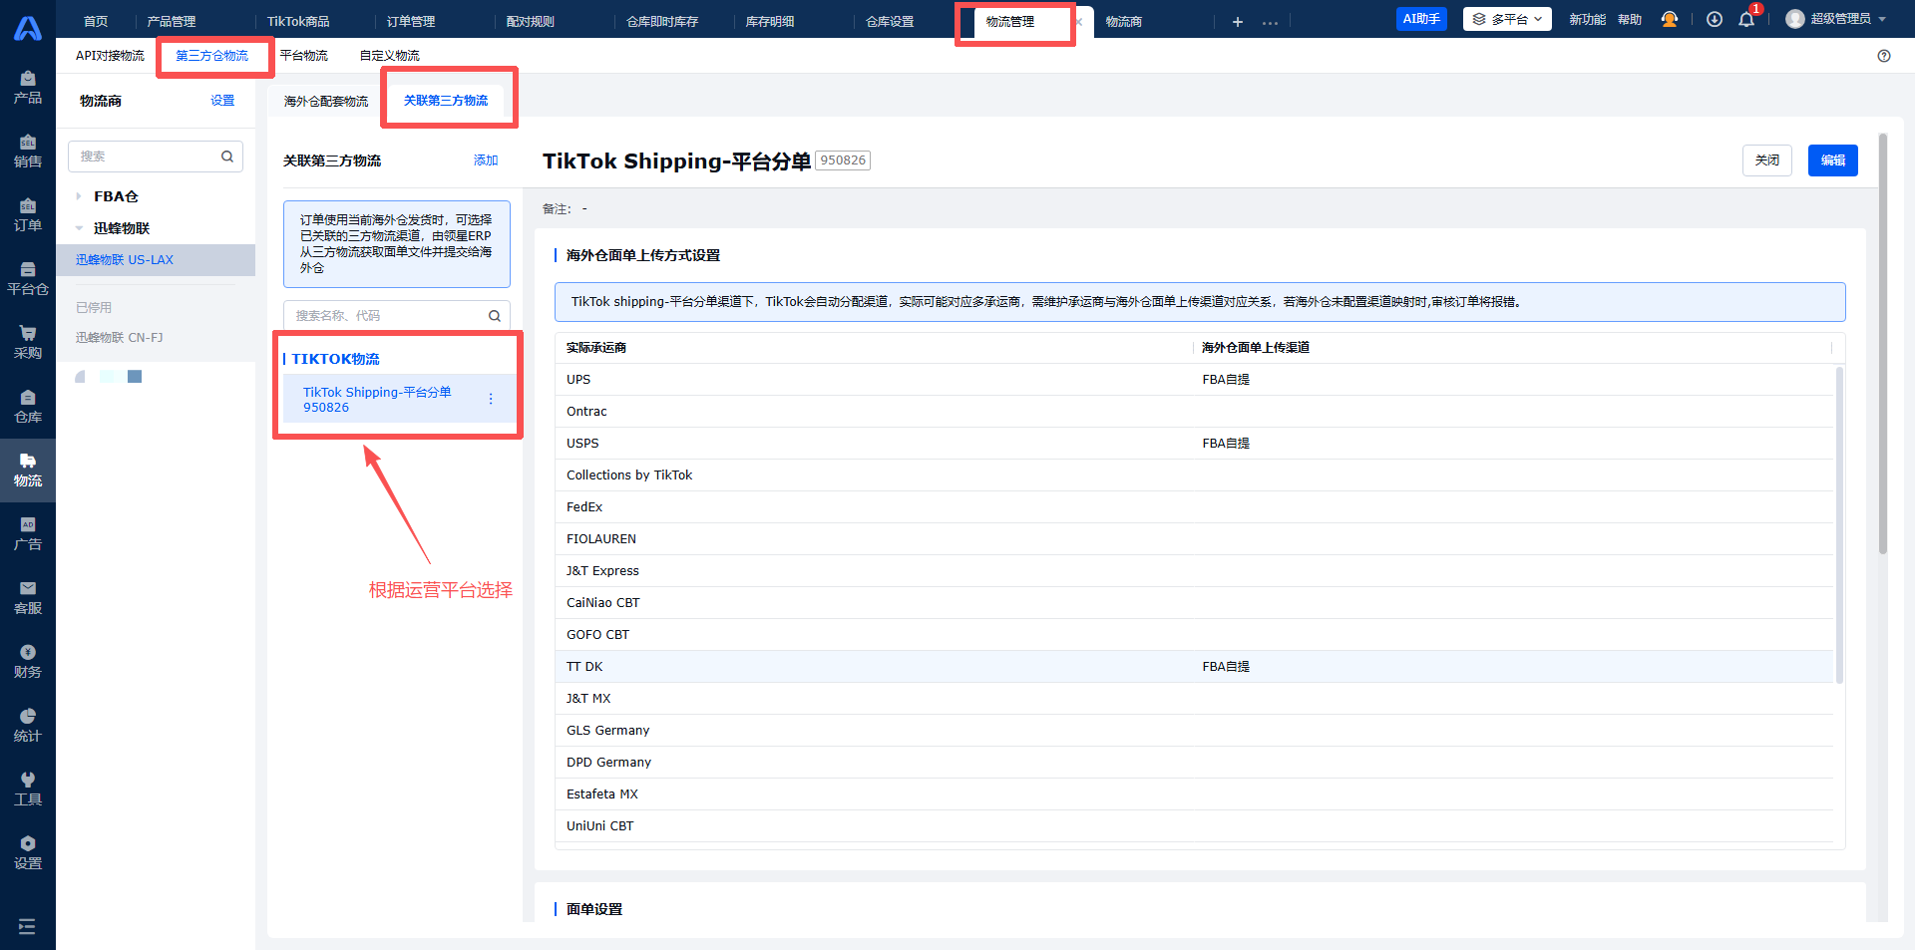Viewport: 1915px width, 950px height.
Task: Open the 统计 sidebar module
Action: point(28,726)
